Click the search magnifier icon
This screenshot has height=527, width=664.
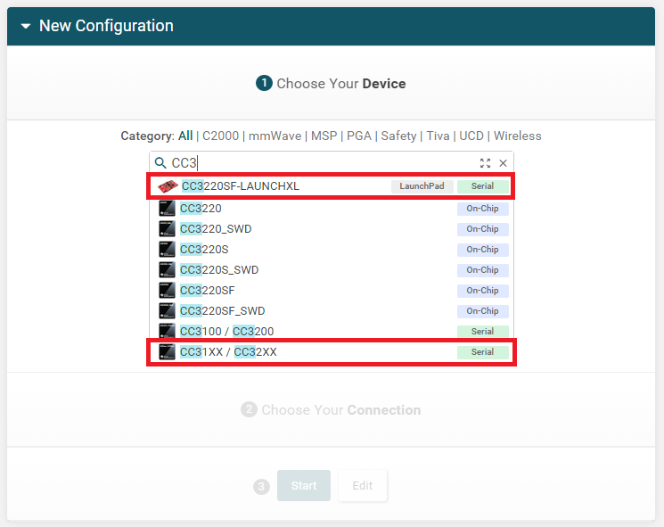pos(160,163)
